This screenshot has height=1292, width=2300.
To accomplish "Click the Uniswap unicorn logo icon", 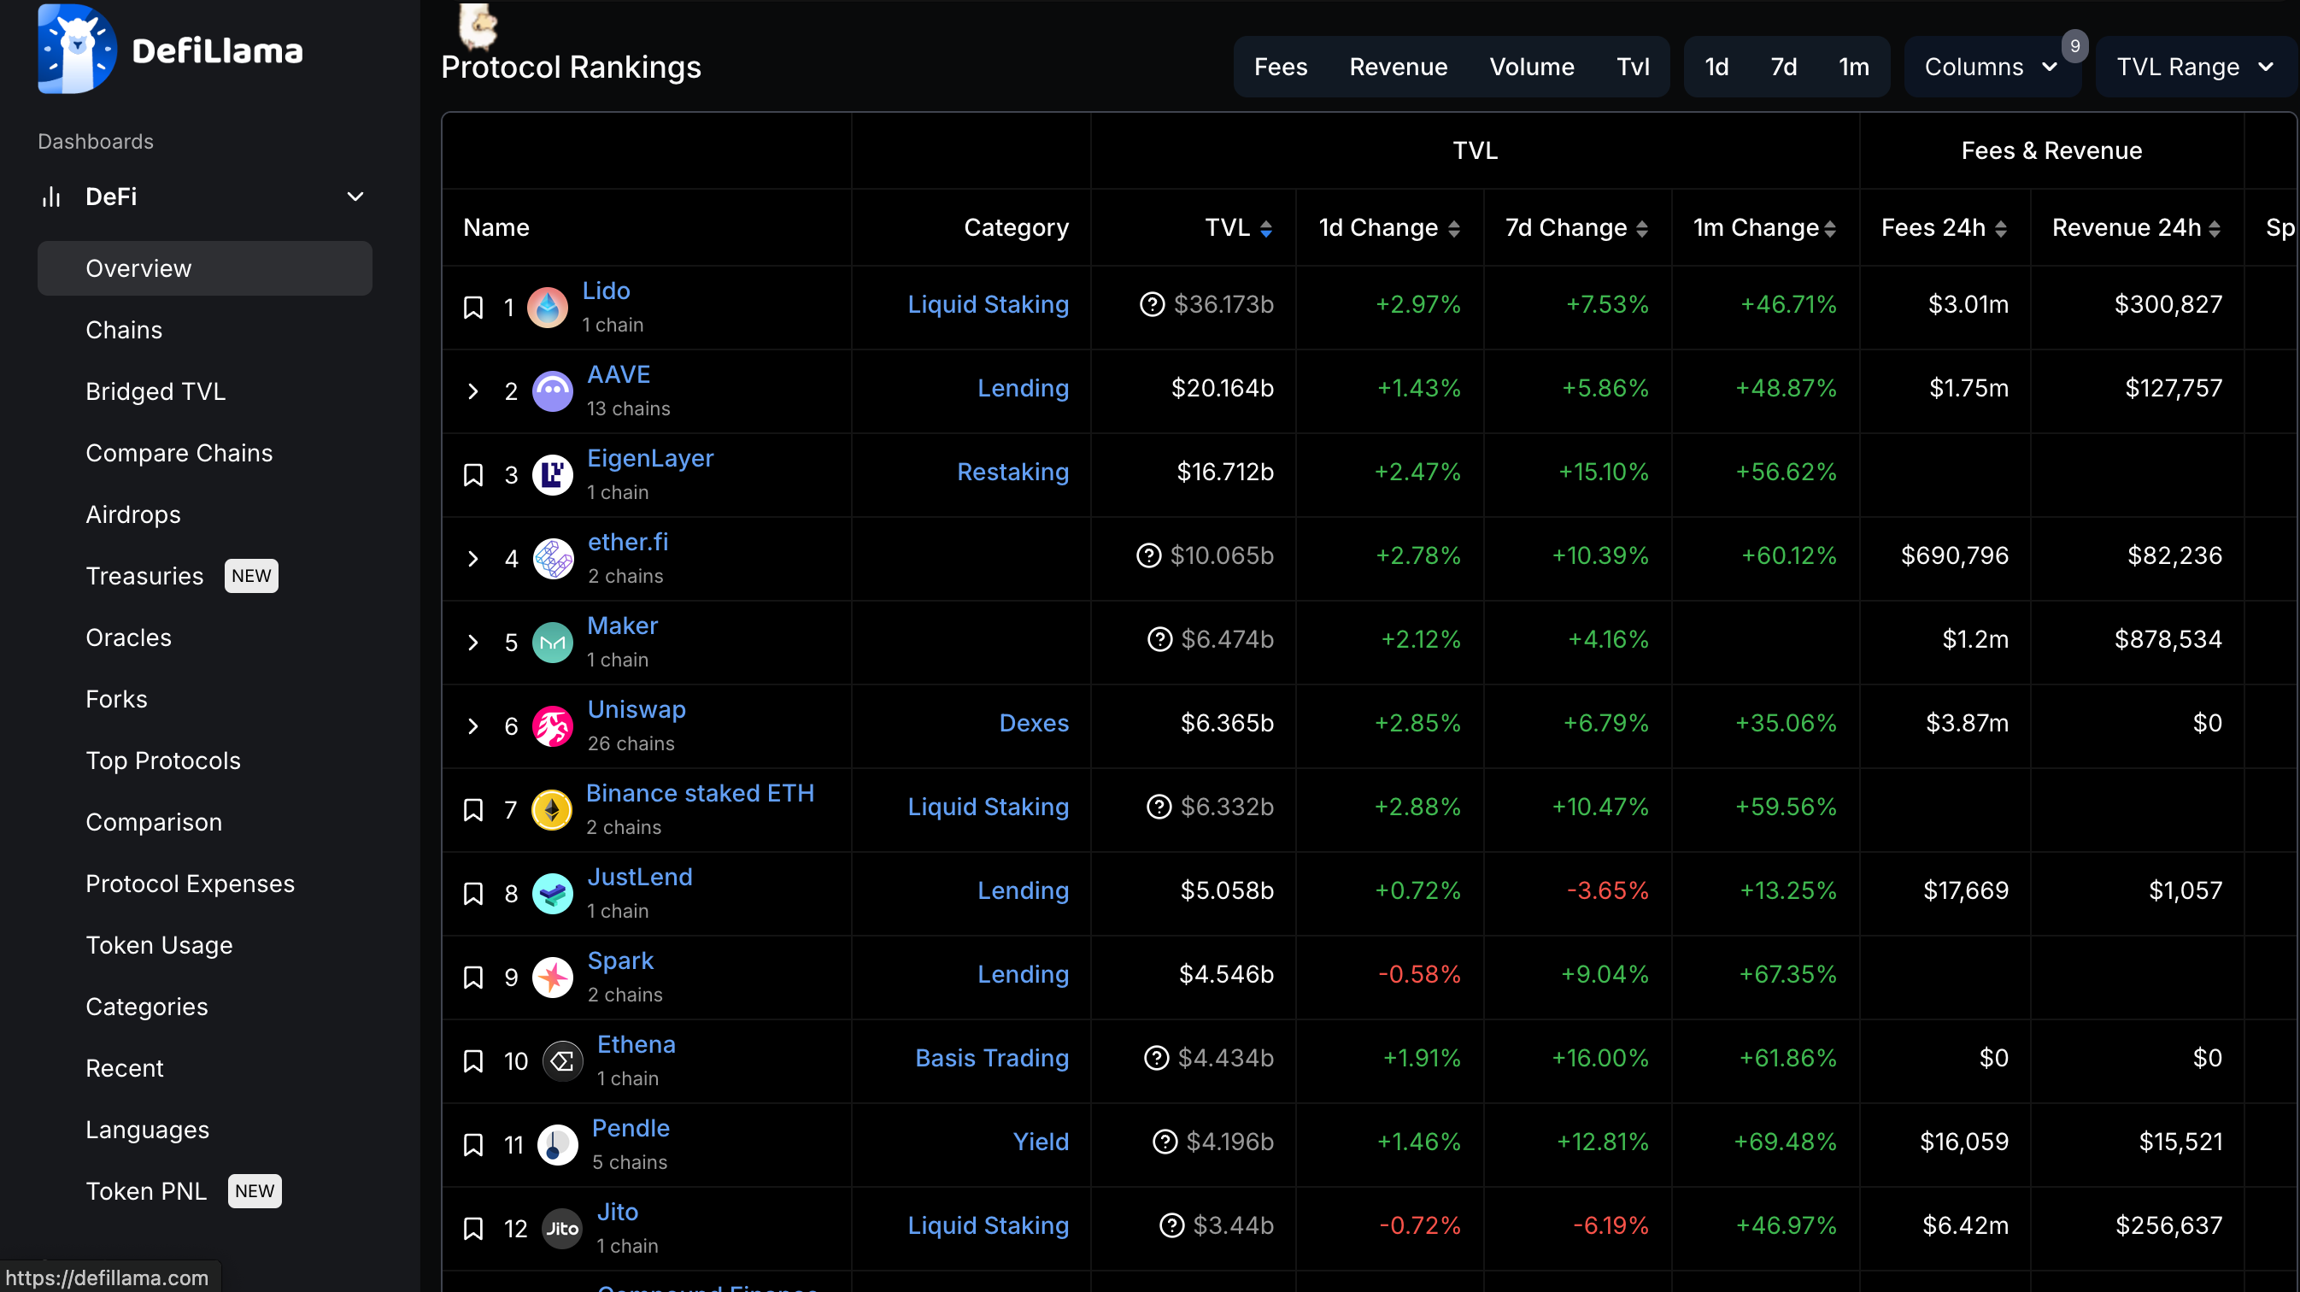I will click(553, 726).
